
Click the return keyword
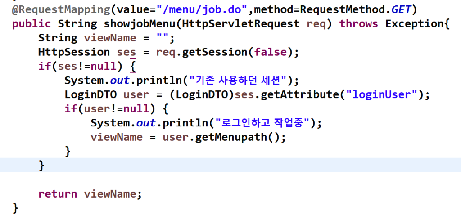click(58, 193)
